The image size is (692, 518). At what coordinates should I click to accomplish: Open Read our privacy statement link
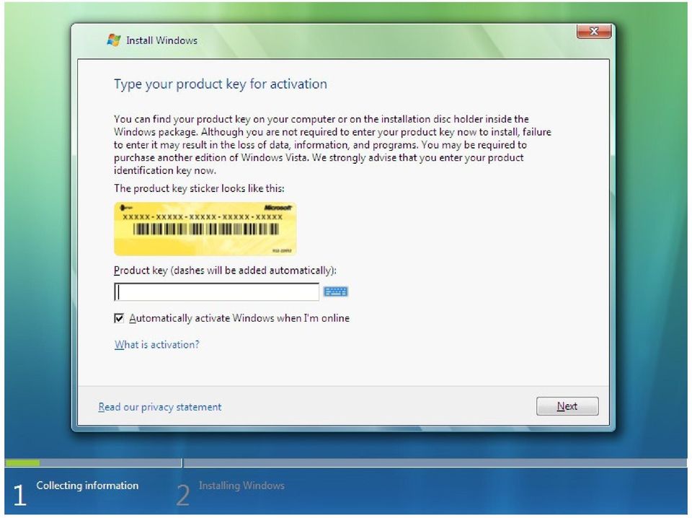160,407
